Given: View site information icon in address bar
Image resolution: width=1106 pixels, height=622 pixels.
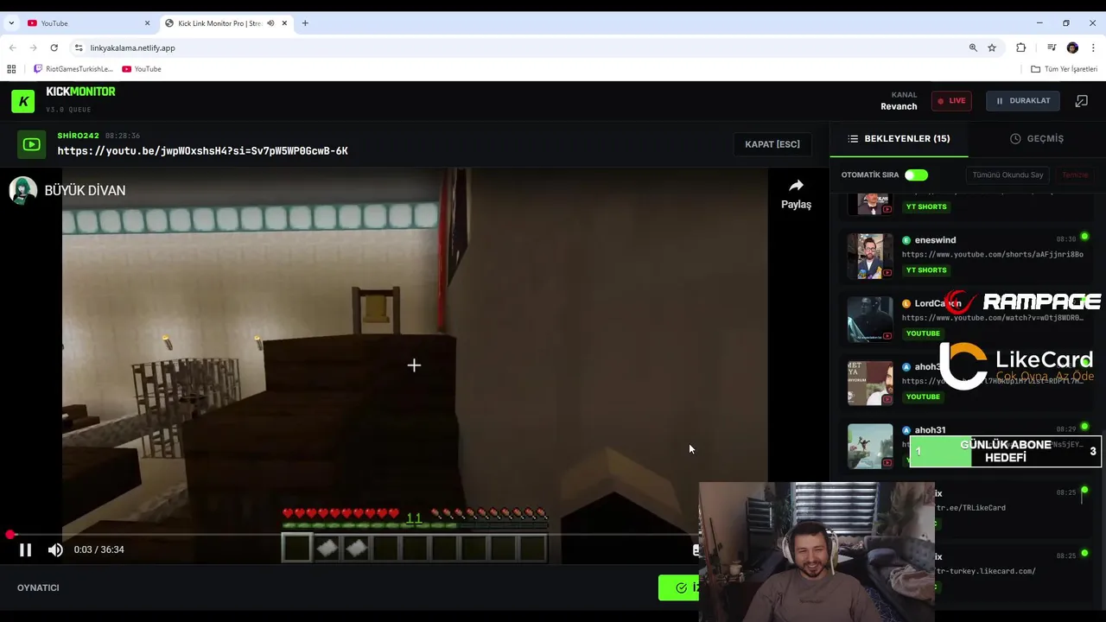Looking at the screenshot, I should click(79, 48).
